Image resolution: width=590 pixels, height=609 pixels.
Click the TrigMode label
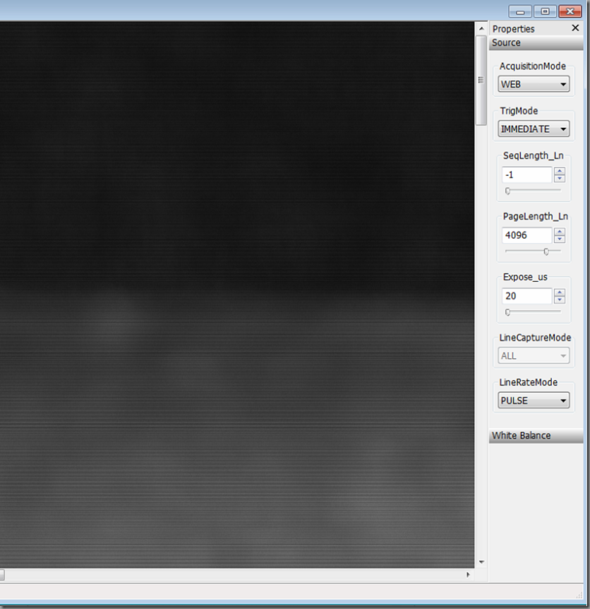point(519,111)
